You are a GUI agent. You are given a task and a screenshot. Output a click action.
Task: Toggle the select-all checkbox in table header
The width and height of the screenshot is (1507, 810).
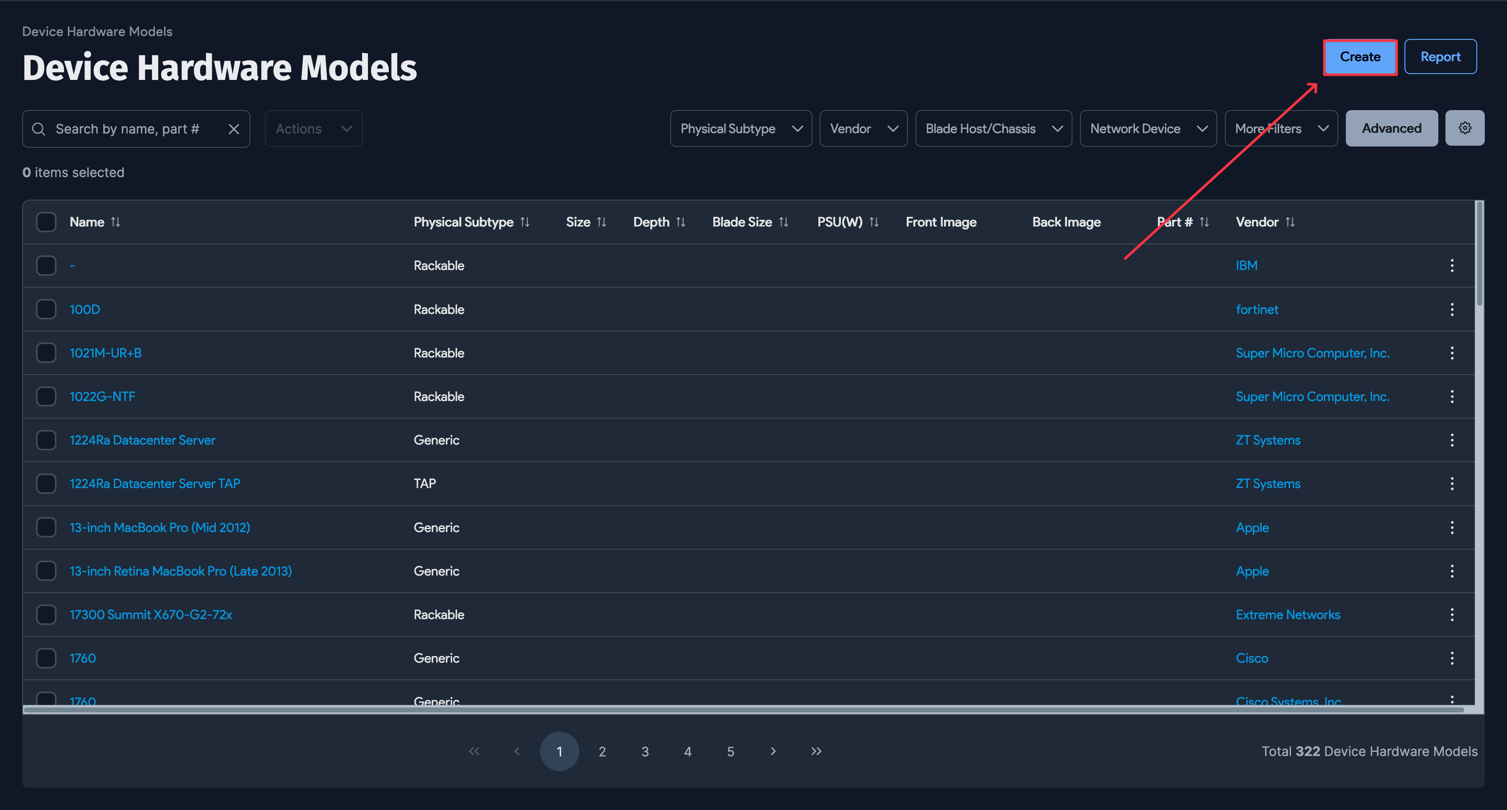[x=46, y=222]
